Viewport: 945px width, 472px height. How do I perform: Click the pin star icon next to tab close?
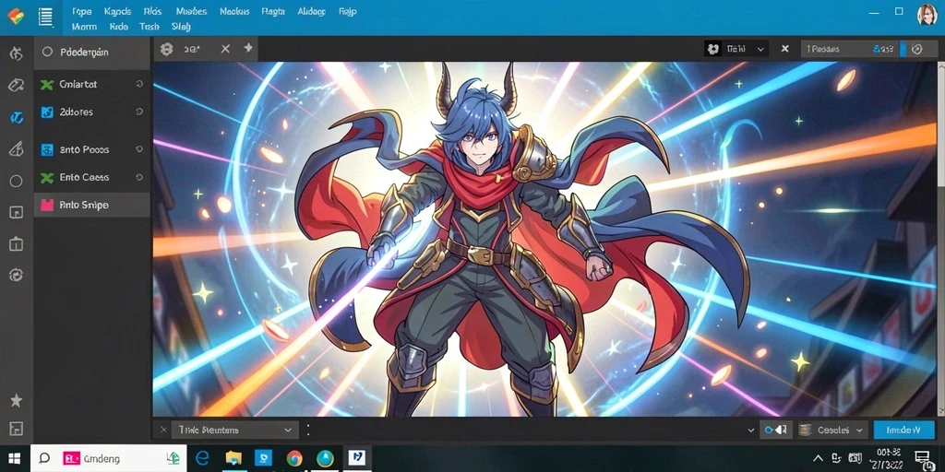[247, 48]
